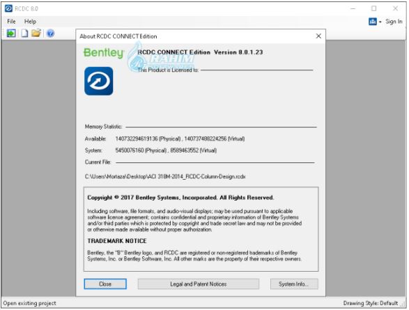The width and height of the screenshot is (409, 310).
Task: Click the System memory value line
Action: 166,150
